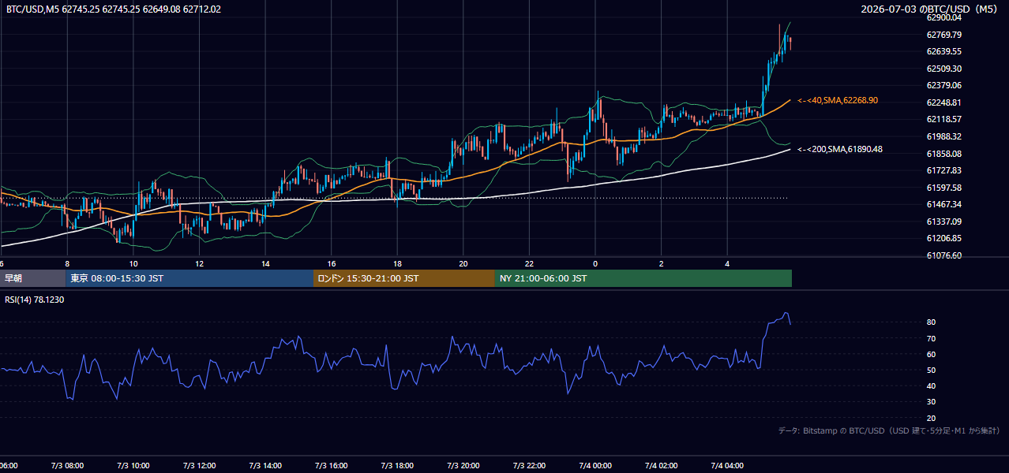Select the 早朝 session bar
The image size is (1009, 473).
[32, 278]
